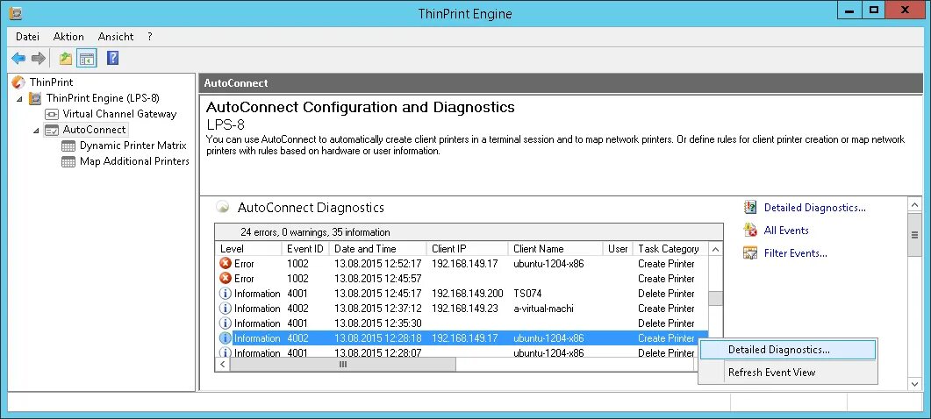This screenshot has height=419, width=931.
Task: Open the Detailed Diagnostics... link
Action: tap(814, 208)
